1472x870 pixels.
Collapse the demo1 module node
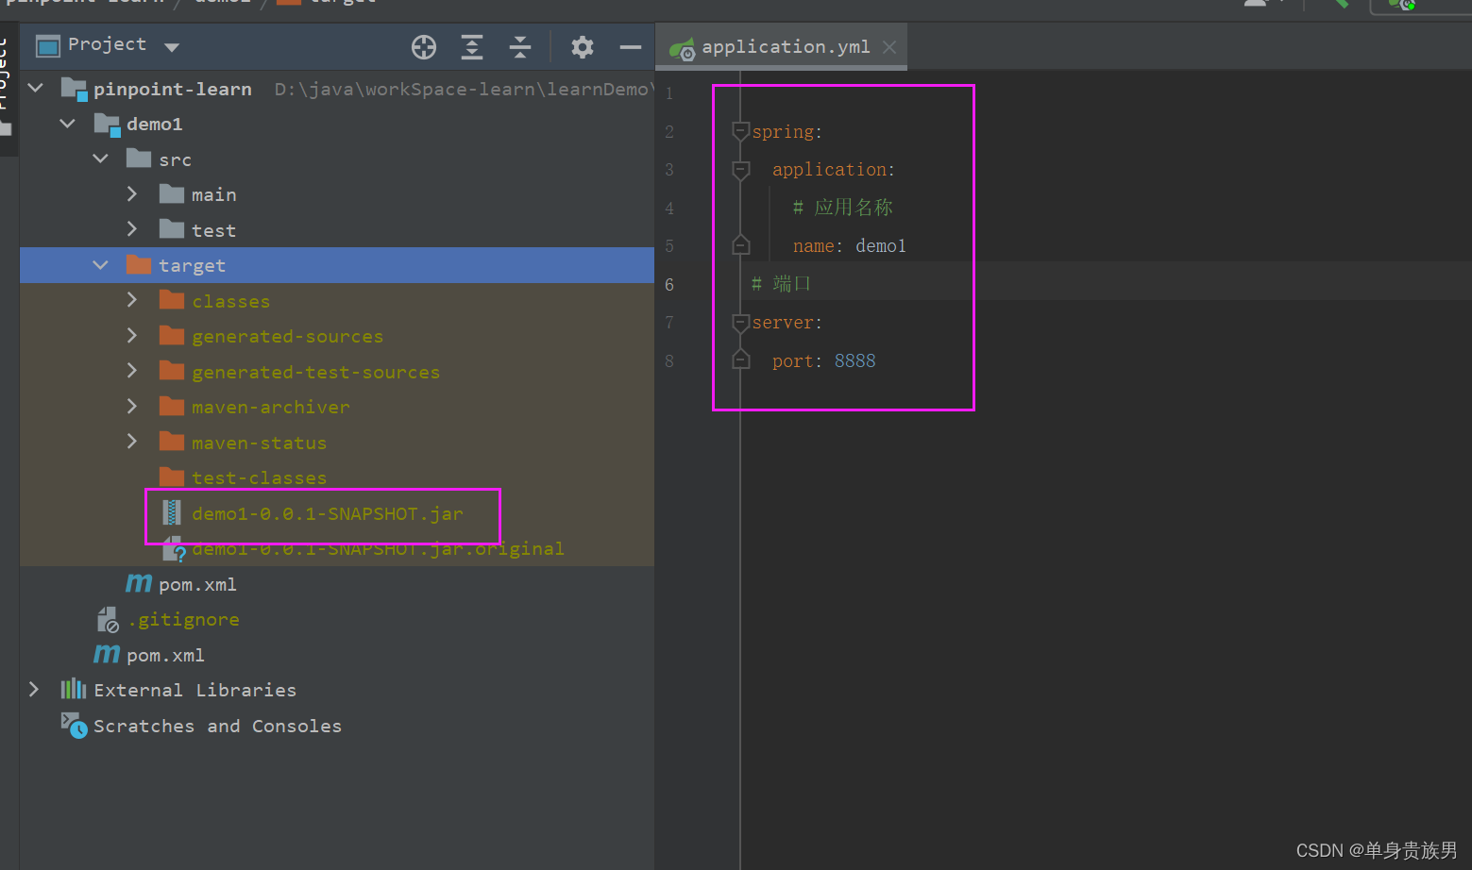click(x=68, y=124)
